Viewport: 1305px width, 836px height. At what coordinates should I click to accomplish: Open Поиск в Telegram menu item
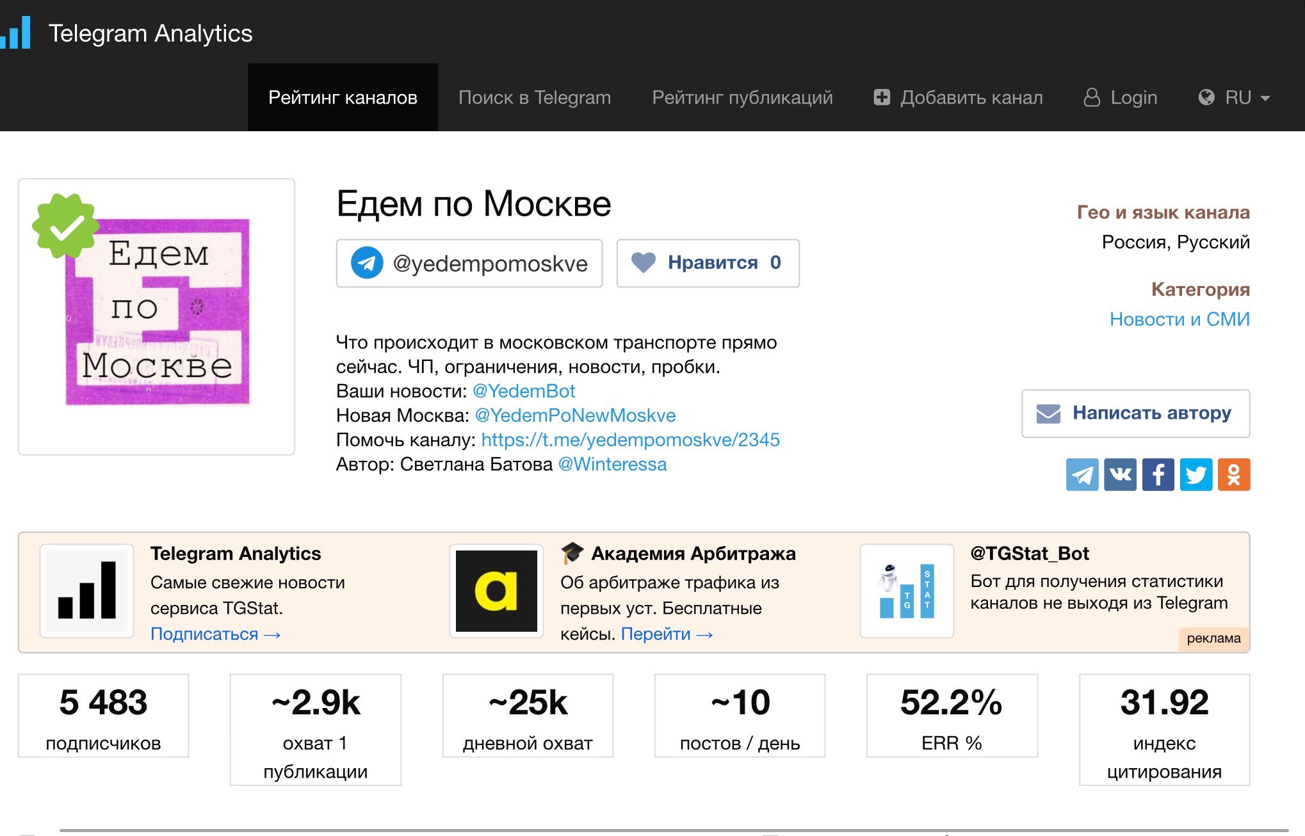point(535,97)
